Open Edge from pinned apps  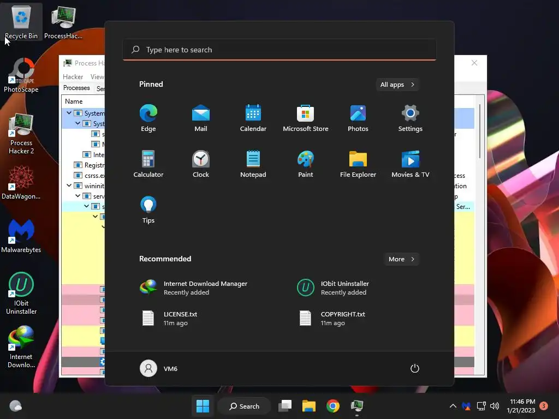(148, 118)
